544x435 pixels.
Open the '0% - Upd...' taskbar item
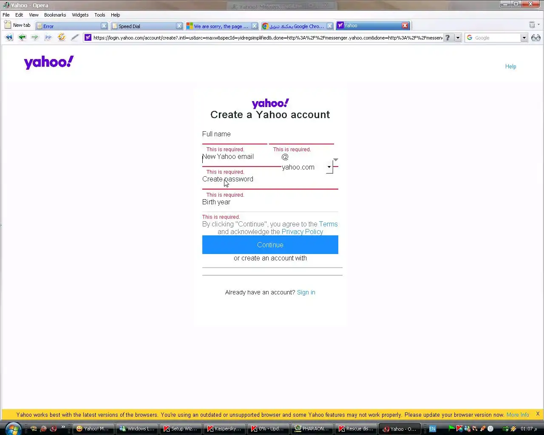pyautogui.click(x=269, y=429)
